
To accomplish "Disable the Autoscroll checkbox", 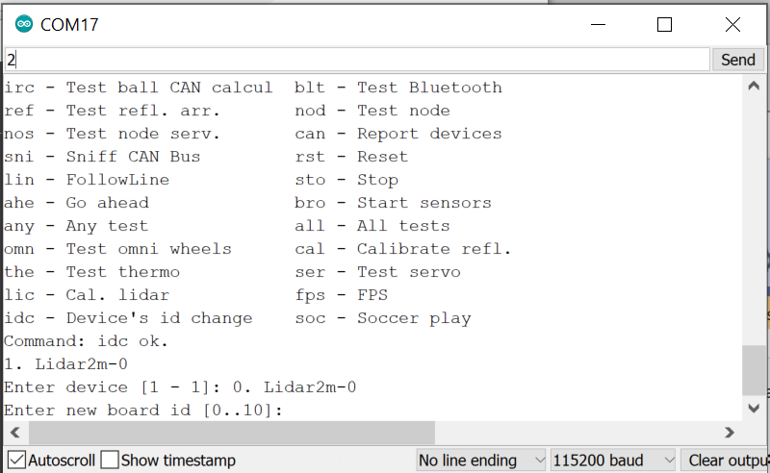I will click(x=16, y=461).
